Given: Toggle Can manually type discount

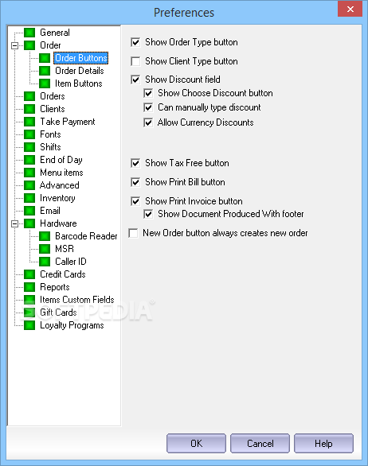Looking at the screenshot, I should coord(148,107).
